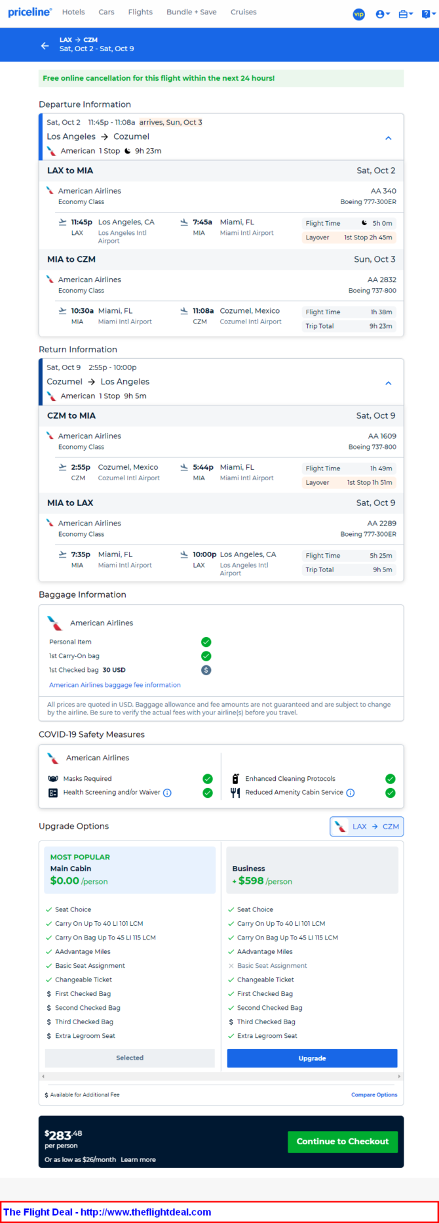Click the 'AA 1609' flight number
This screenshot has width=439, height=1223.
click(381, 436)
